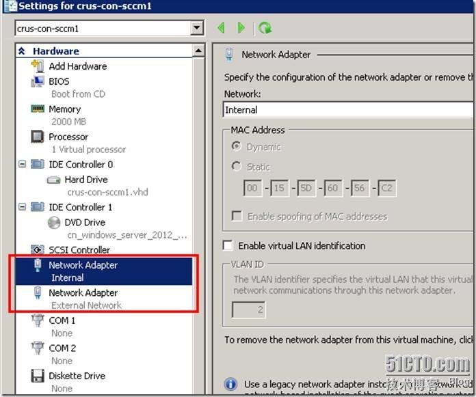
Task: Click the cn_windows_server_2012 ISO name
Action: (x=127, y=235)
